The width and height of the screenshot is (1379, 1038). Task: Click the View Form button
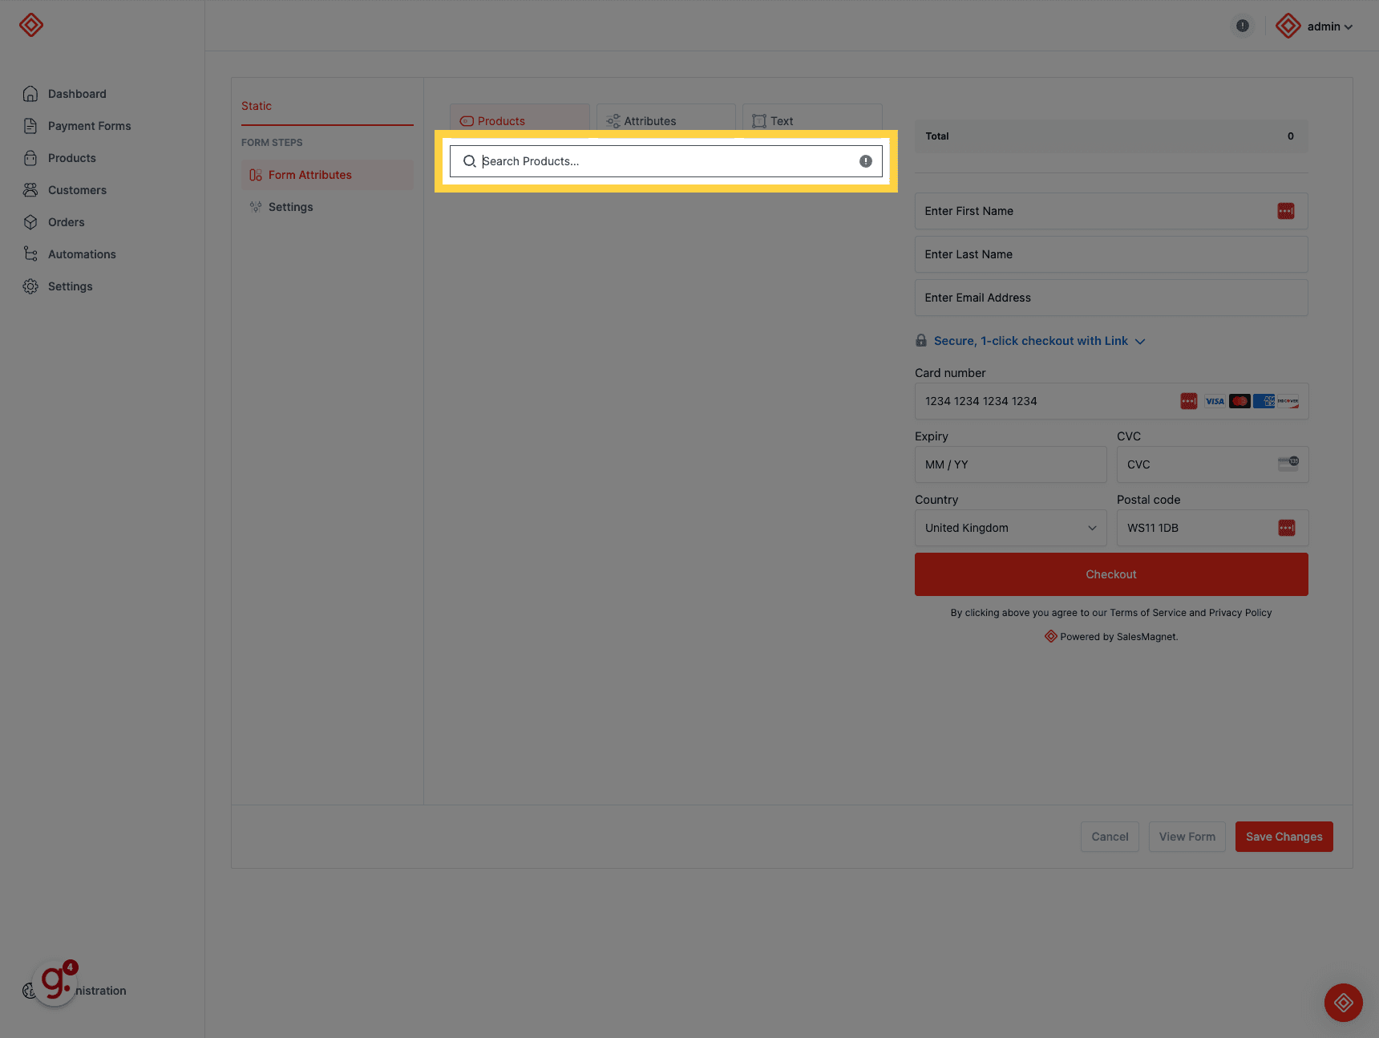[x=1187, y=837]
